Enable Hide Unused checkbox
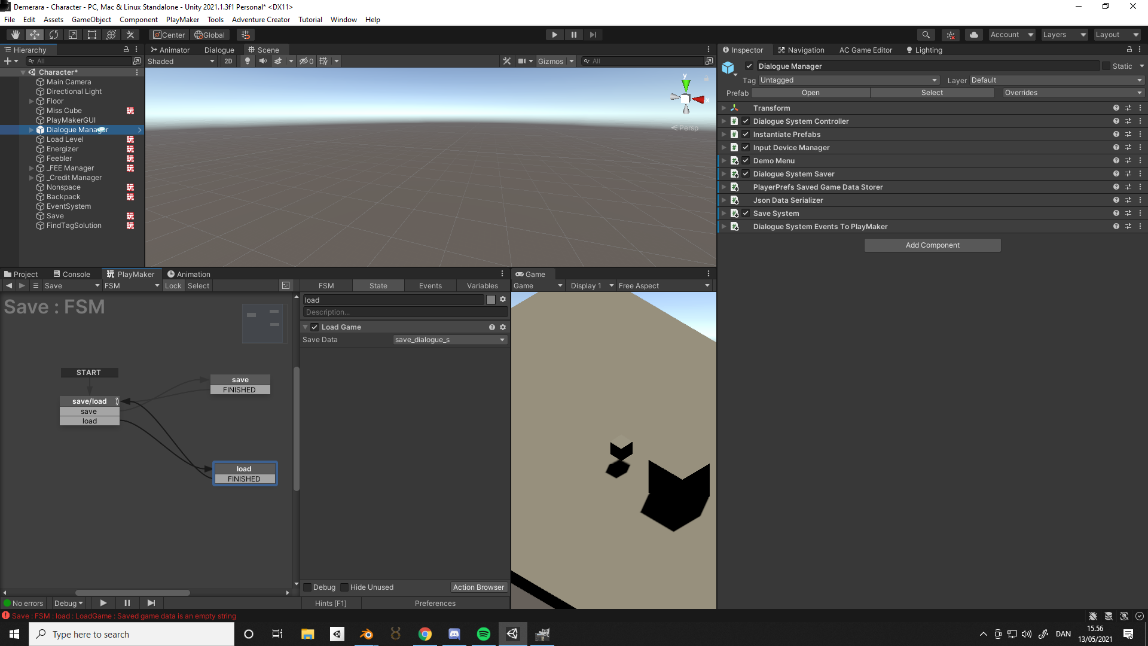 tap(344, 587)
